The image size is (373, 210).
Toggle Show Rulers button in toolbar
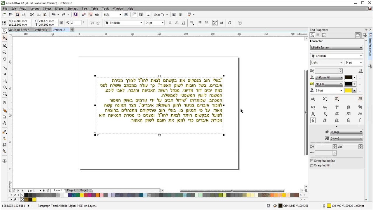coord(135,15)
